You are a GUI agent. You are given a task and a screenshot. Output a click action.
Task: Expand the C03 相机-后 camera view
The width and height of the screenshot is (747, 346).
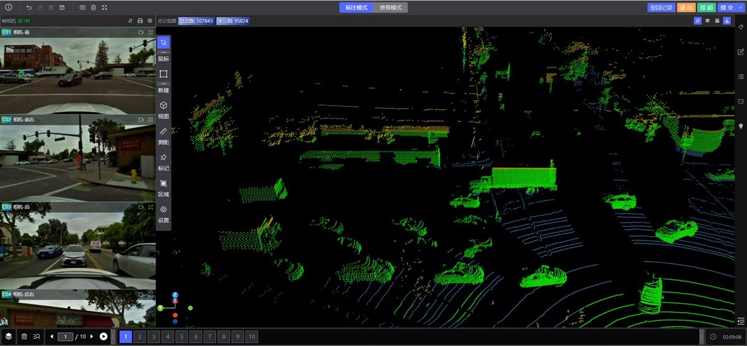coord(150,206)
